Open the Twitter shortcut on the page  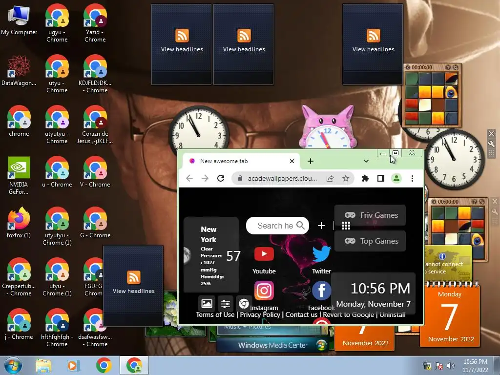click(x=321, y=260)
